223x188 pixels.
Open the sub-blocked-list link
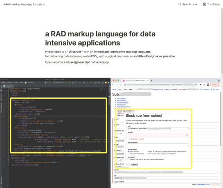123,102
